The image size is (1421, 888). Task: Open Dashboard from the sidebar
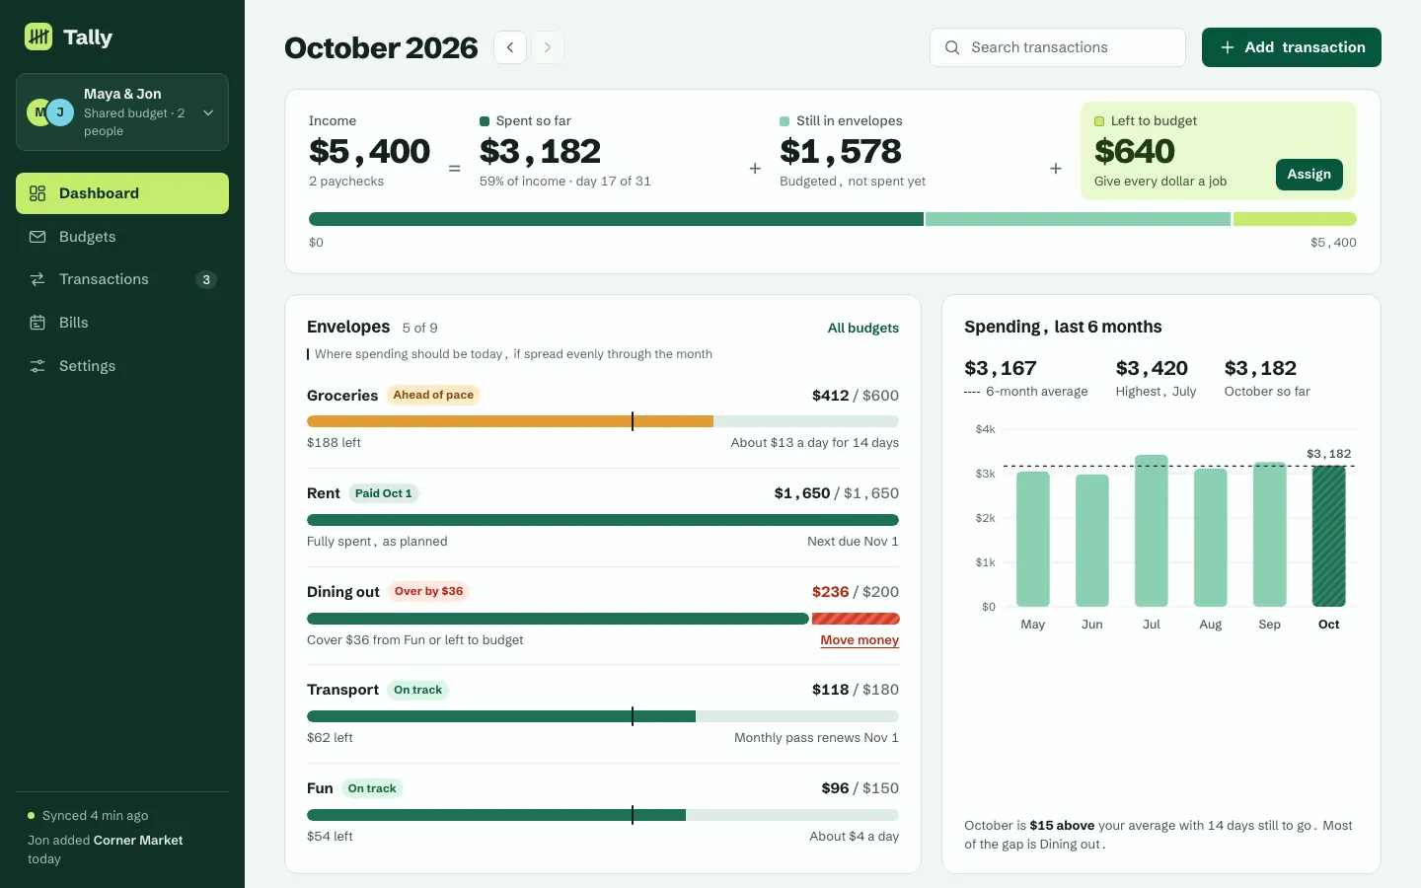(x=122, y=193)
